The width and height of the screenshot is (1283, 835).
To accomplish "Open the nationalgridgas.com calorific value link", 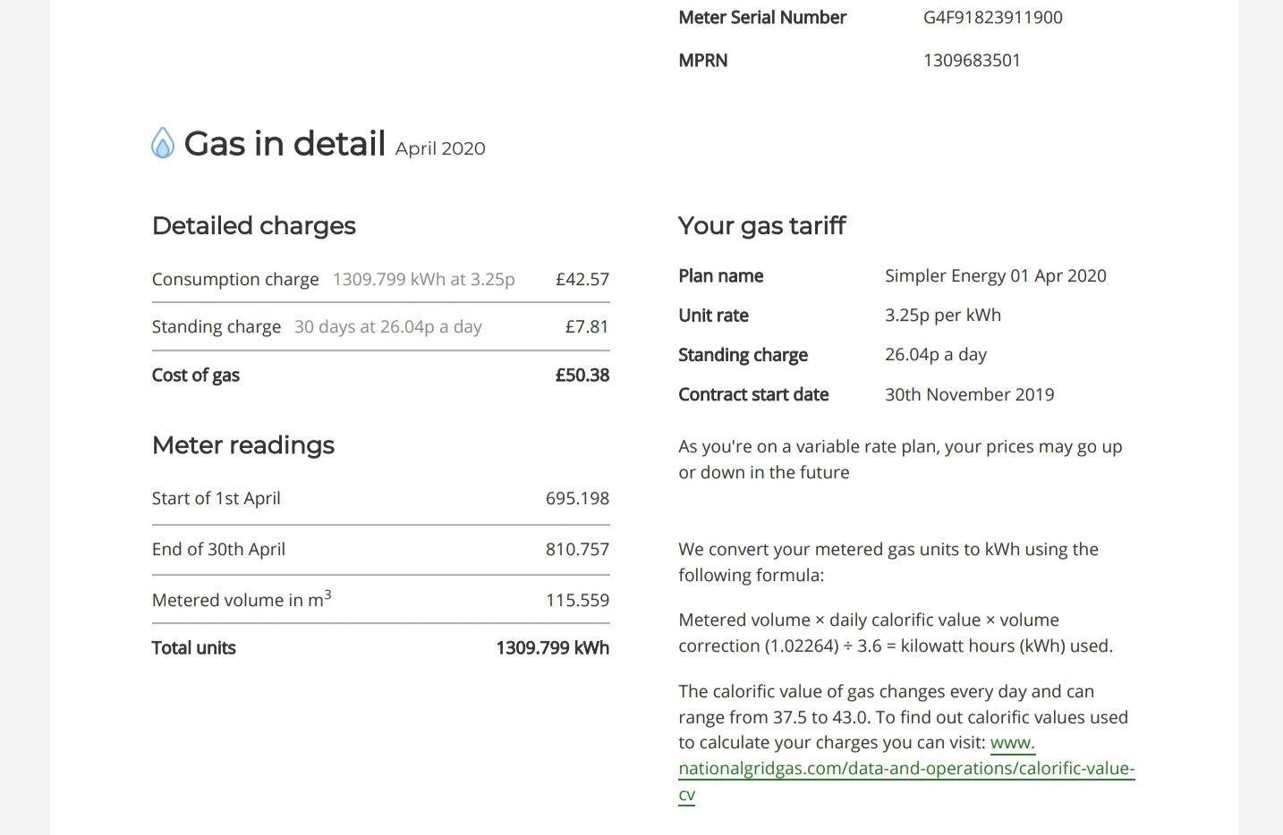I will [x=906, y=769].
